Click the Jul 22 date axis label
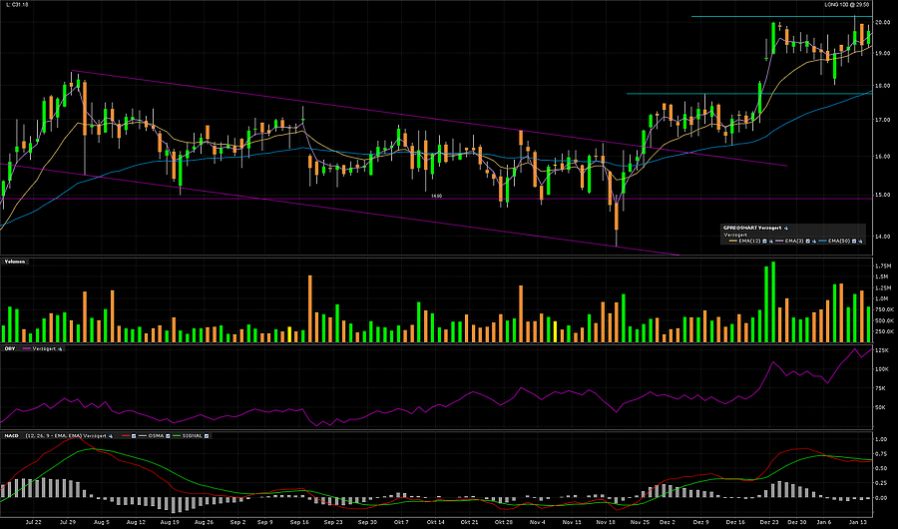The image size is (898, 529). [34, 522]
